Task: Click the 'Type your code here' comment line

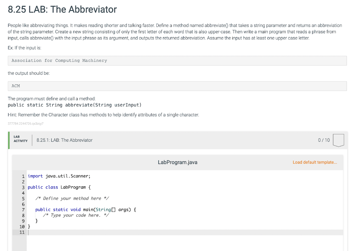Action: pyautogui.click(x=76, y=215)
